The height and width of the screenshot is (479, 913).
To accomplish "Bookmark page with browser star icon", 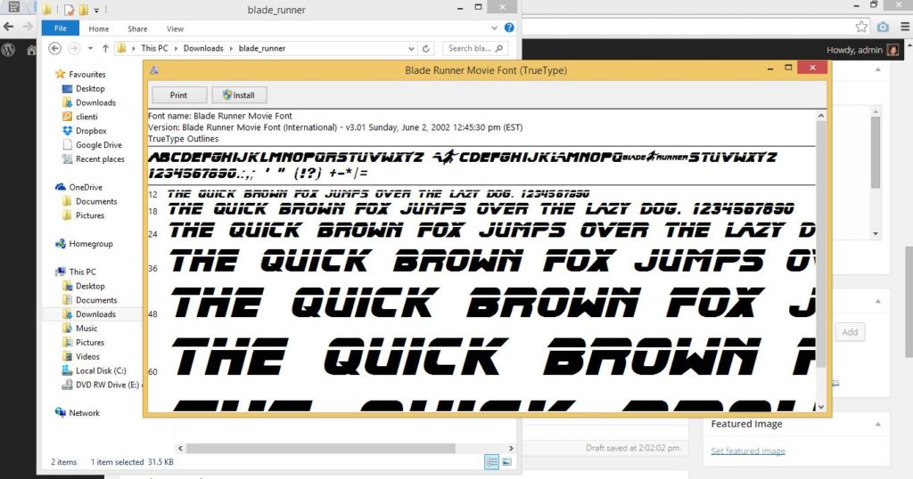I will click(x=861, y=27).
